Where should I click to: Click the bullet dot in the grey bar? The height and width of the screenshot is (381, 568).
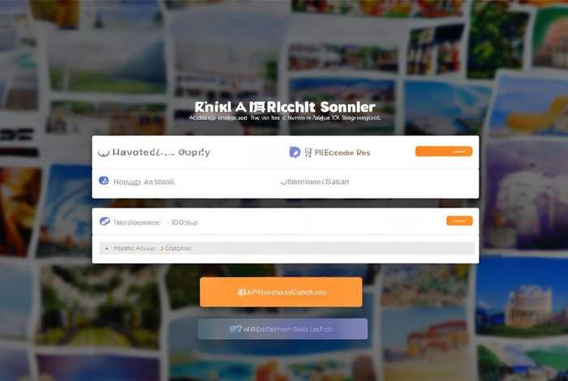coord(106,249)
